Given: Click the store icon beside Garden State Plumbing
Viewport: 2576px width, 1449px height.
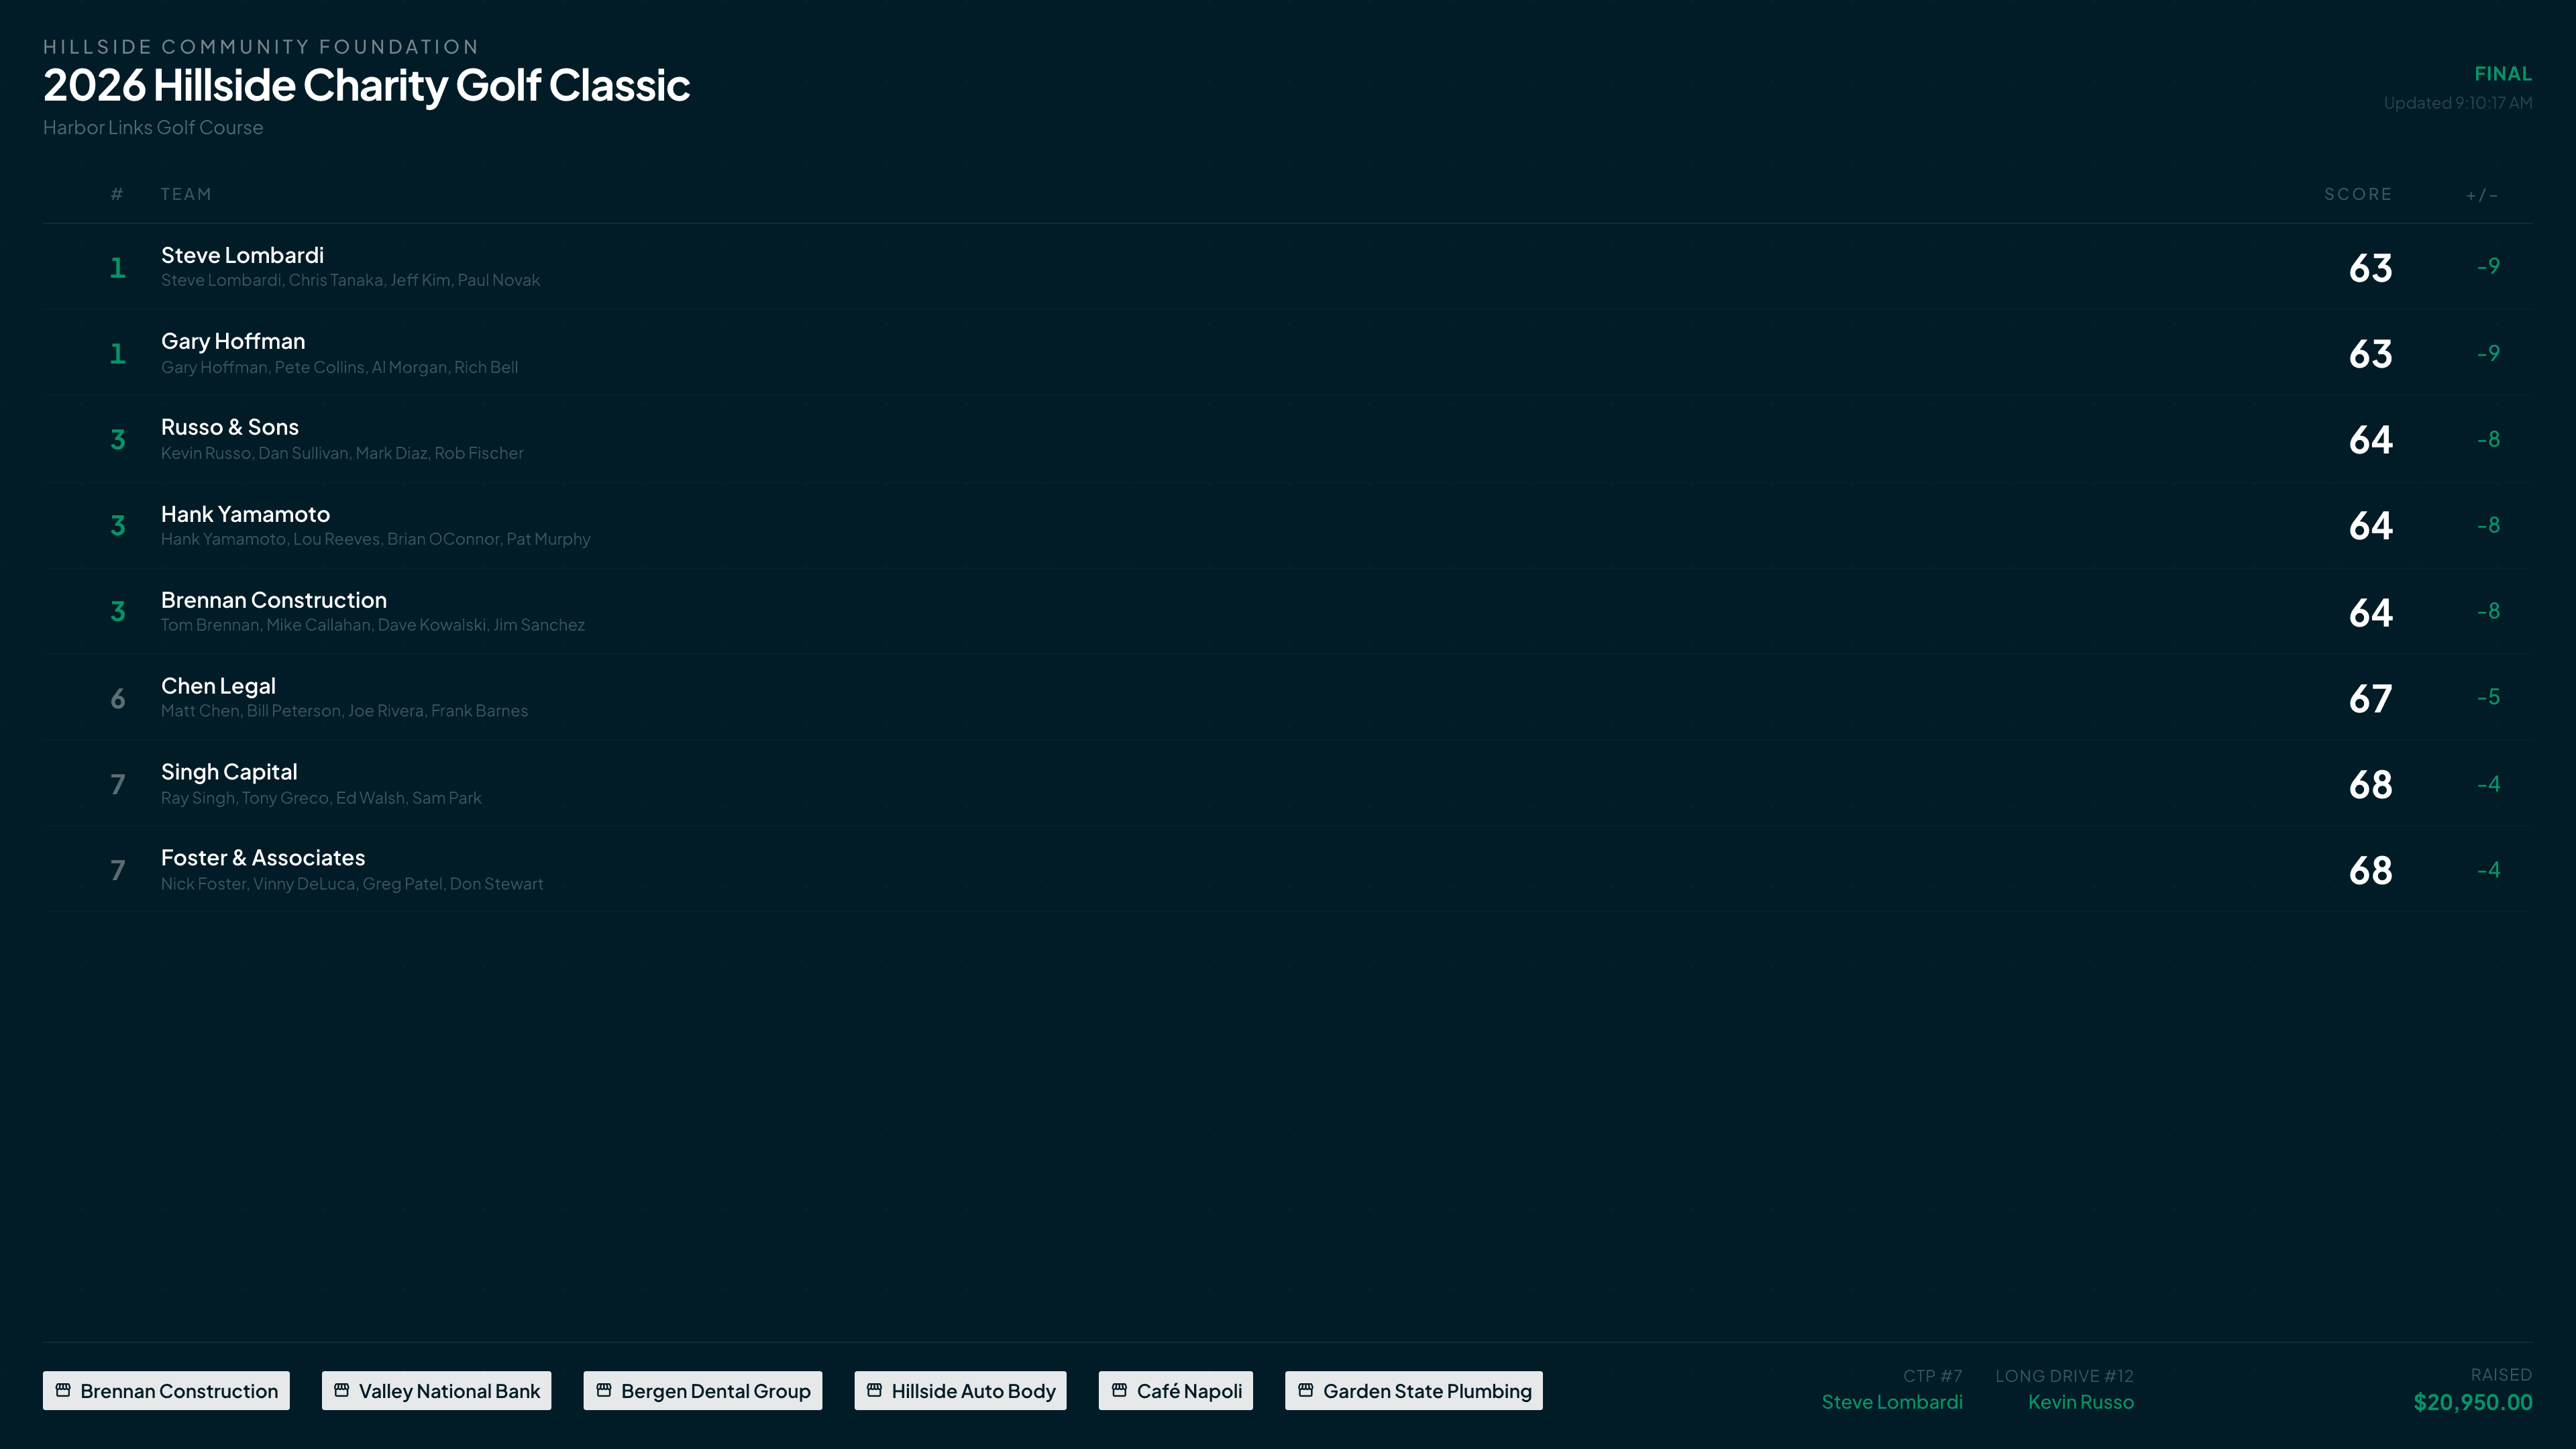Looking at the screenshot, I should 1305,1390.
